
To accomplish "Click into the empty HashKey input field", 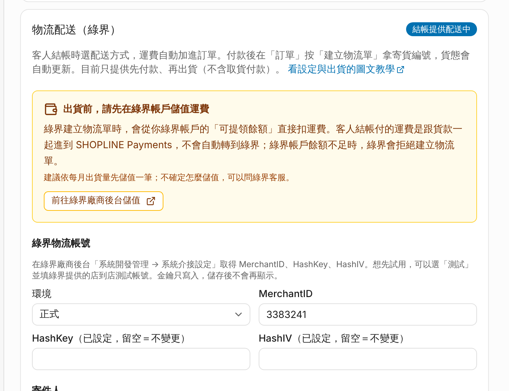I will (141, 359).
